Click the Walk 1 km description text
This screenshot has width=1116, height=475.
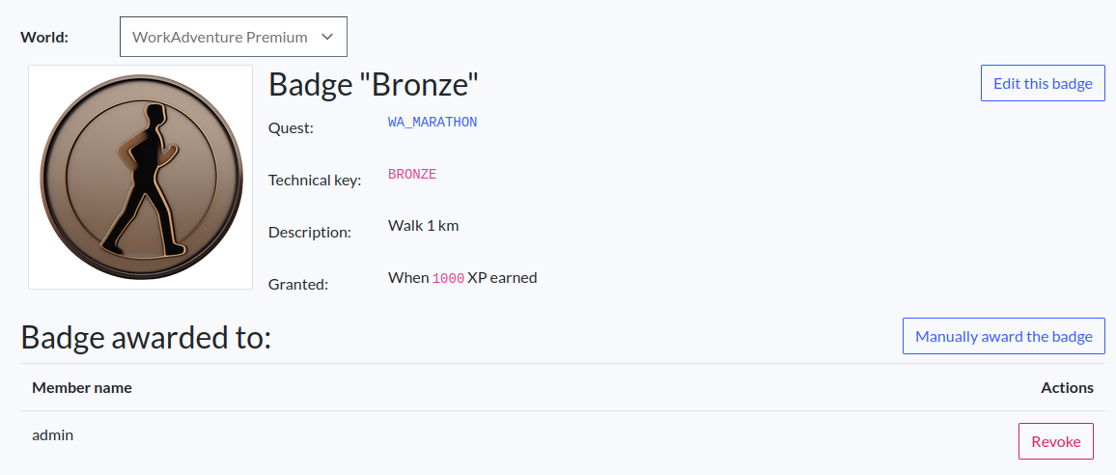coord(423,226)
